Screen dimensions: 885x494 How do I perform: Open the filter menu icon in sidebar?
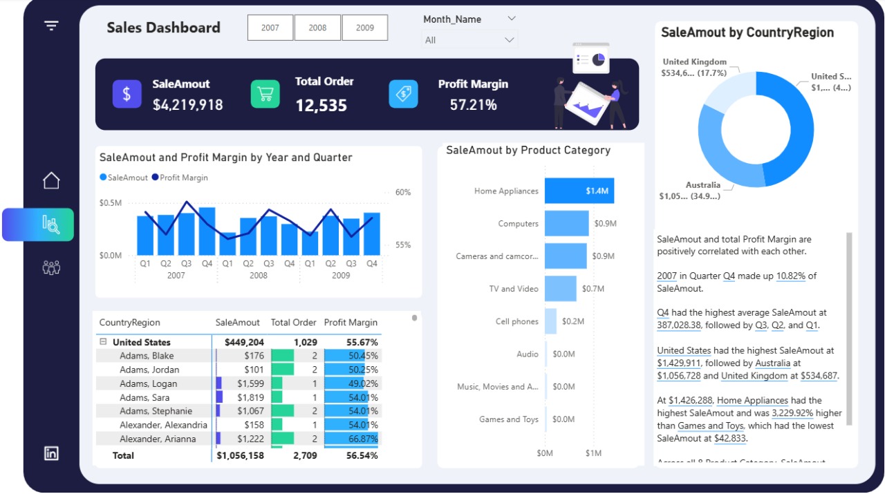coord(51,26)
